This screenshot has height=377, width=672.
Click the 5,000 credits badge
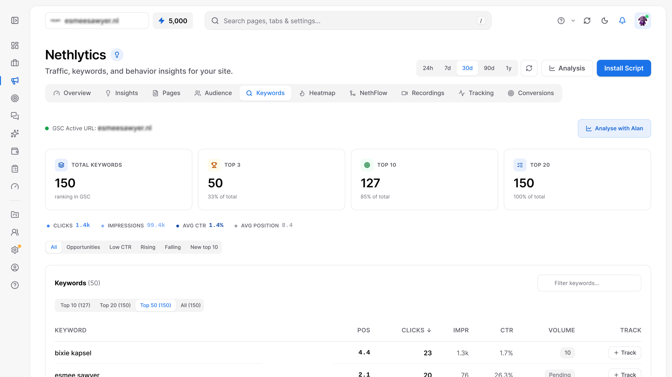pos(173,21)
